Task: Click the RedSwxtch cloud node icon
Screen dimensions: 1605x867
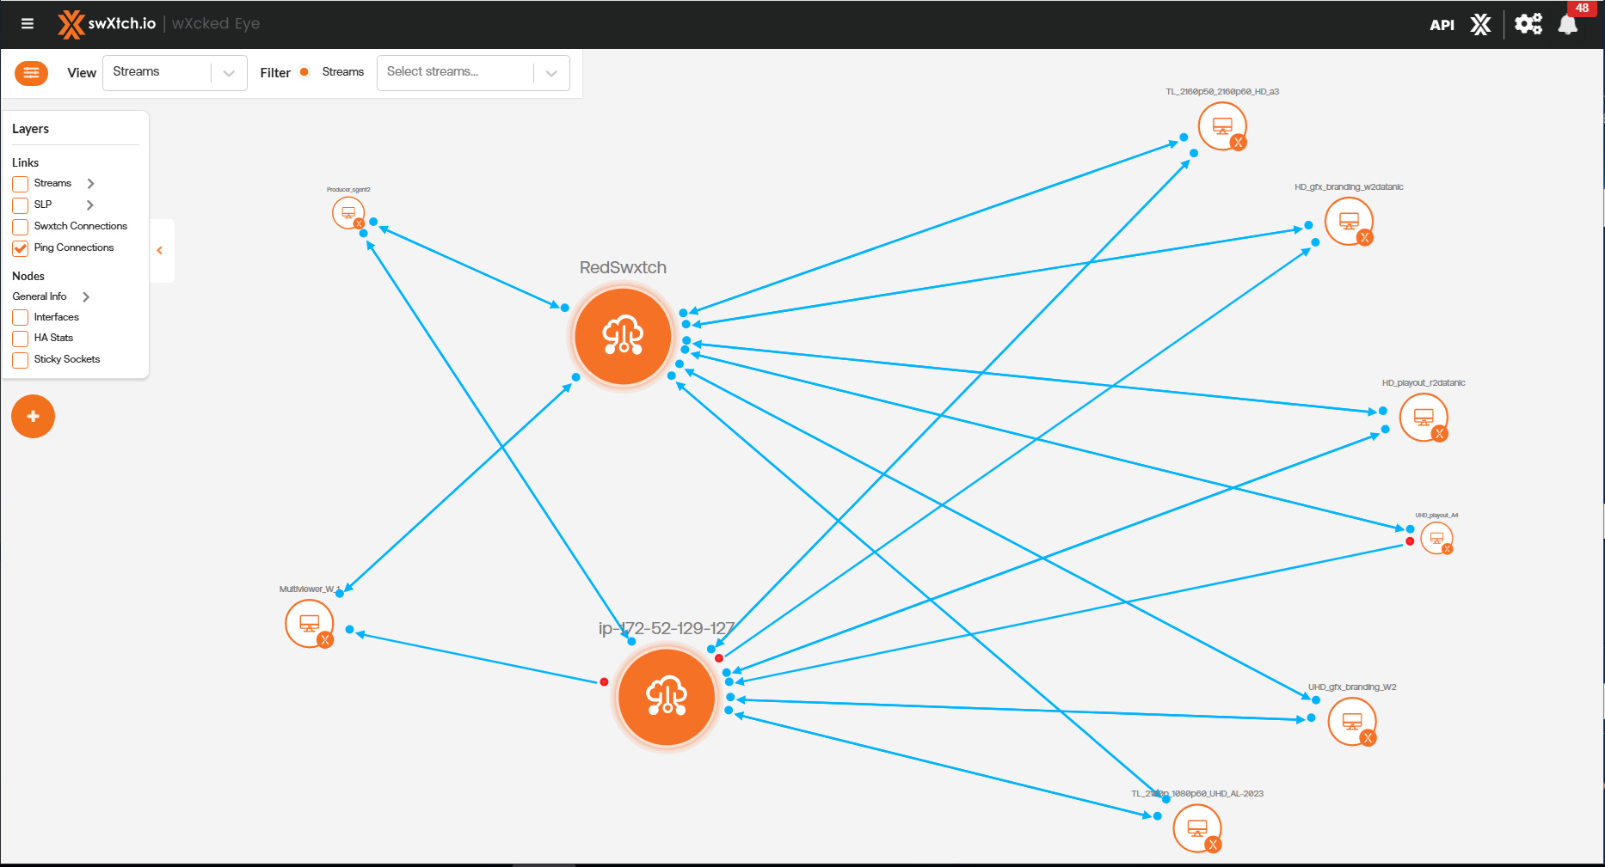Action: pos(623,337)
